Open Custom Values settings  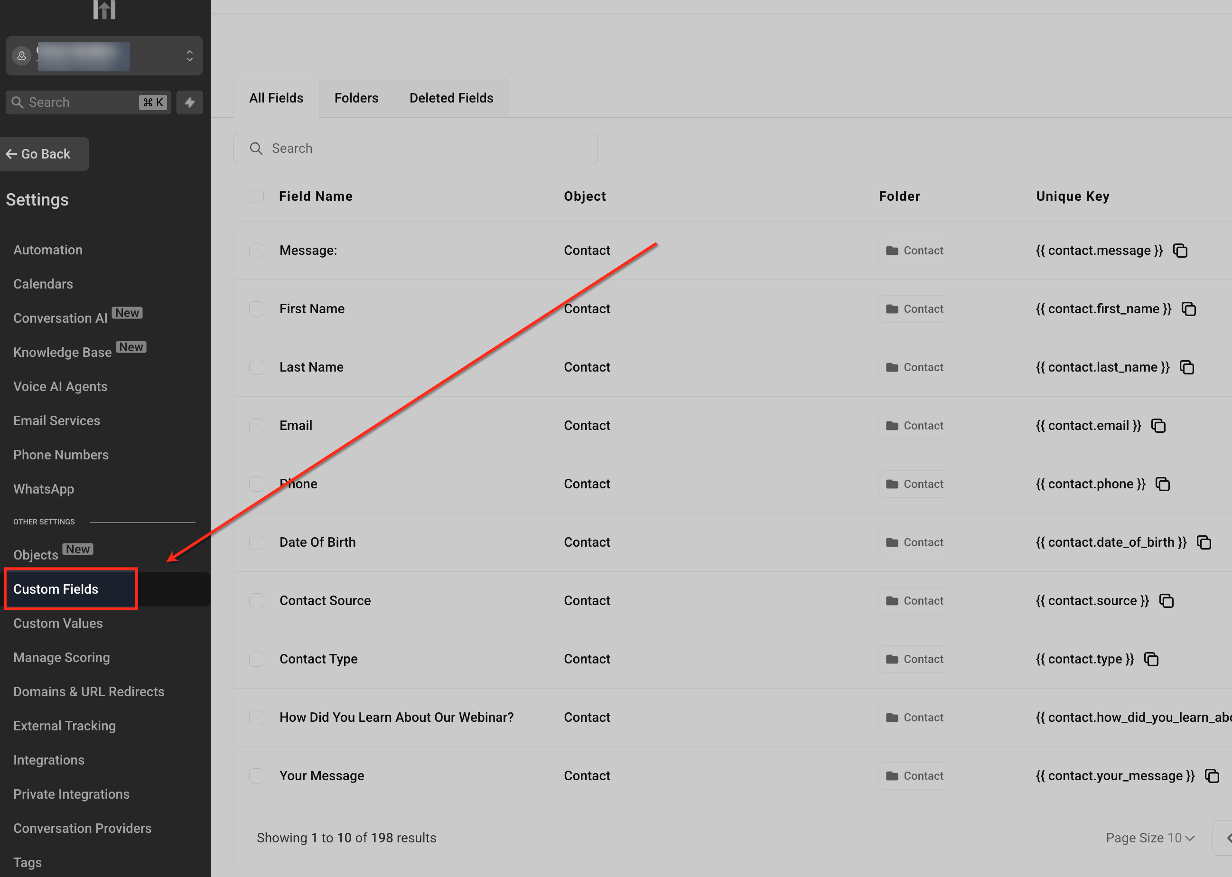(58, 623)
